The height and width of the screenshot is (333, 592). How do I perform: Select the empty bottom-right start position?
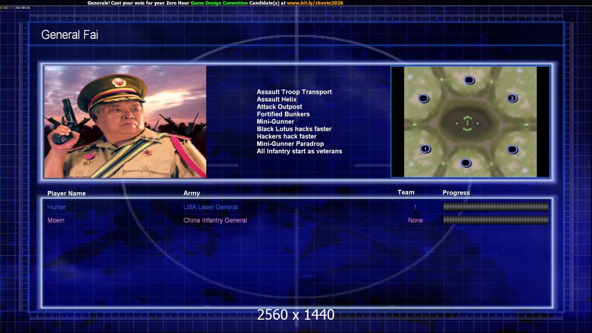pyautogui.click(x=512, y=149)
